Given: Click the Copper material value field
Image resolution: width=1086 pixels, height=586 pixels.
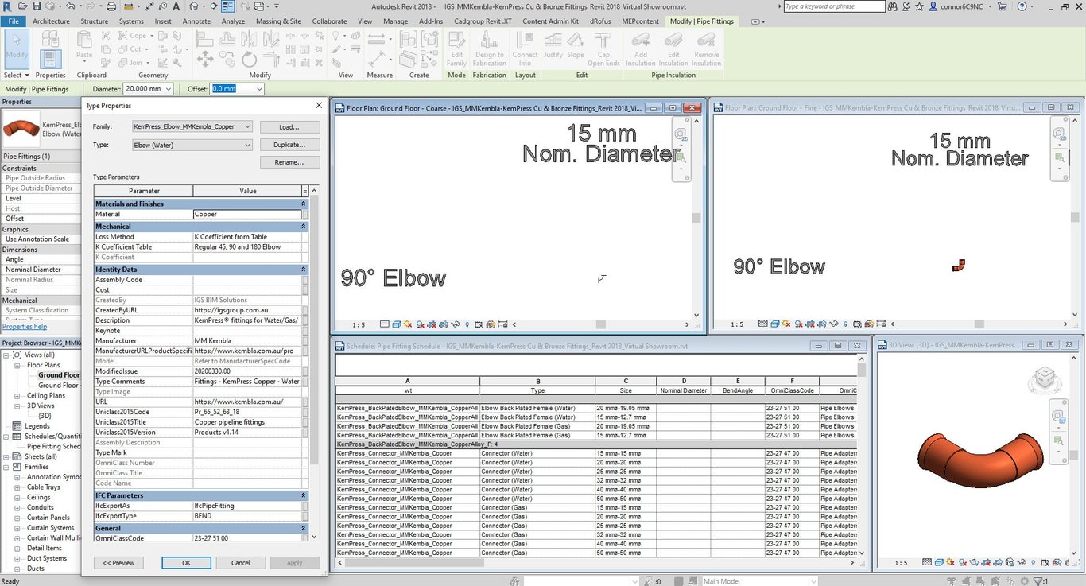Looking at the screenshot, I should pyautogui.click(x=246, y=215).
